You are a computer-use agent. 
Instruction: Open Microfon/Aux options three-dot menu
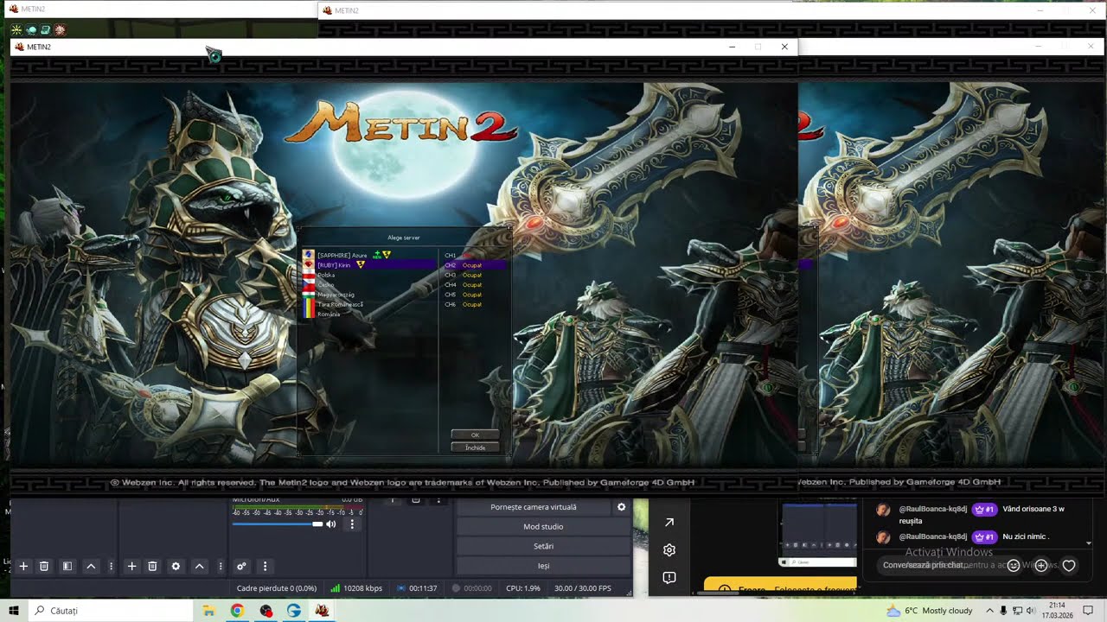coord(352,524)
